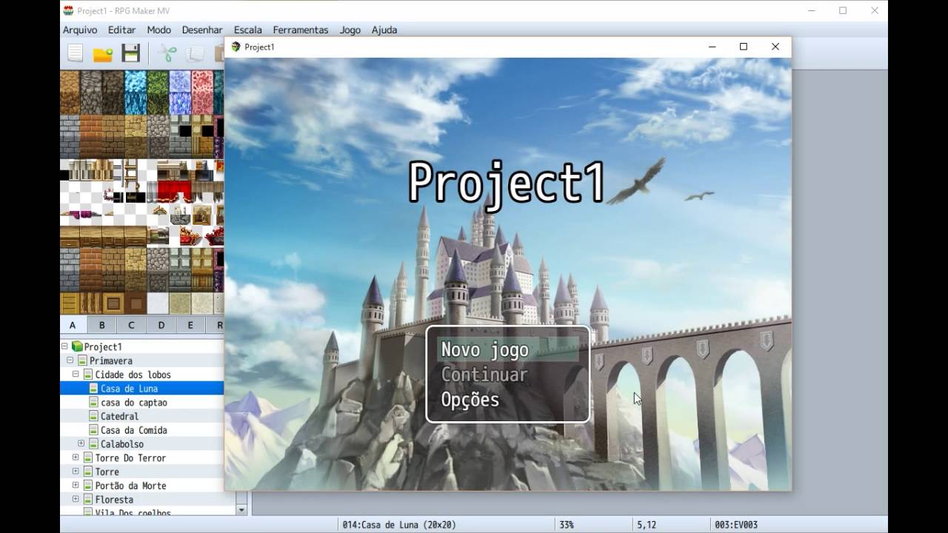Open the Ferramentas menu
The height and width of the screenshot is (533, 948).
pyautogui.click(x=301, y=30)
